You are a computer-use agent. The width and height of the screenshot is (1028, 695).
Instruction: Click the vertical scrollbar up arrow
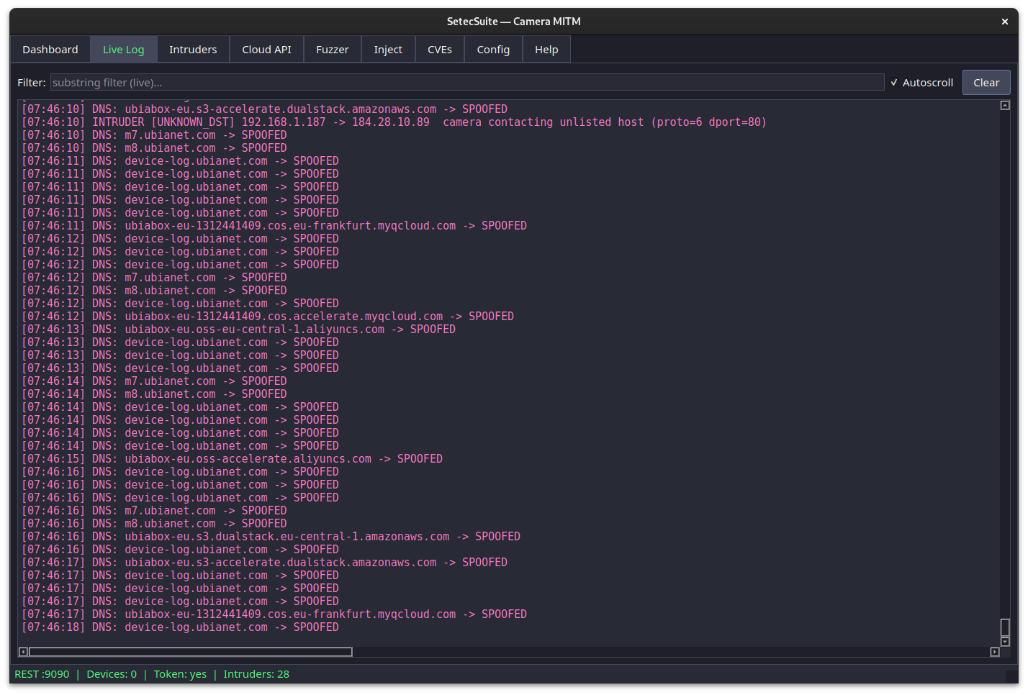click(1004, 104)
